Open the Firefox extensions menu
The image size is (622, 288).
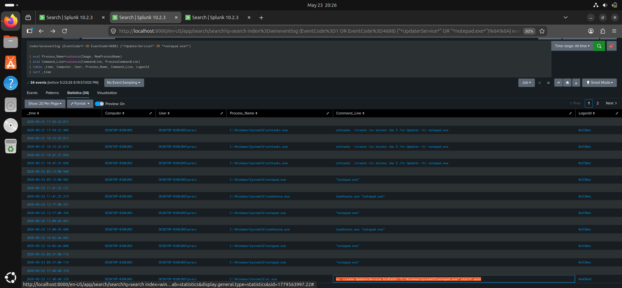click(x=603, y=31)
